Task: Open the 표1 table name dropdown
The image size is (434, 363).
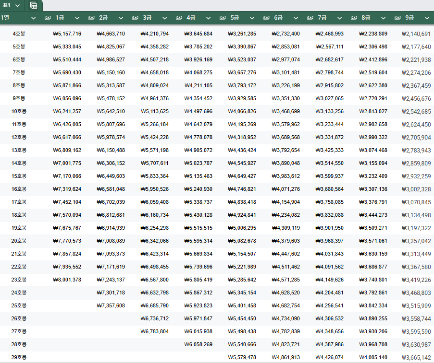Action: point(17,6)
